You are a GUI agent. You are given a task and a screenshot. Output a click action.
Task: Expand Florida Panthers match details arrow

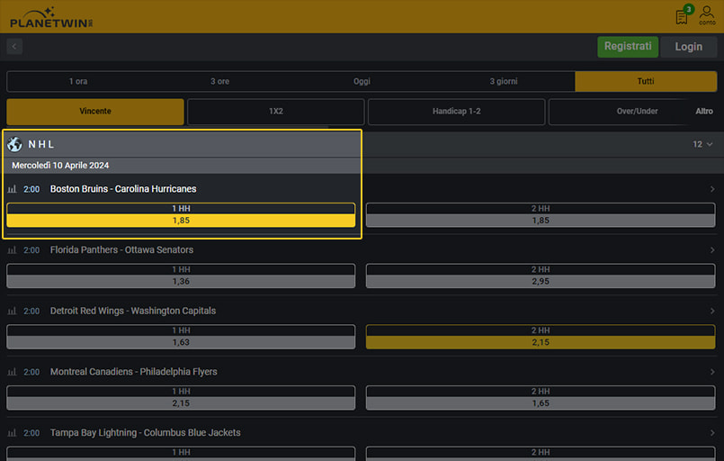coord(712,249)
